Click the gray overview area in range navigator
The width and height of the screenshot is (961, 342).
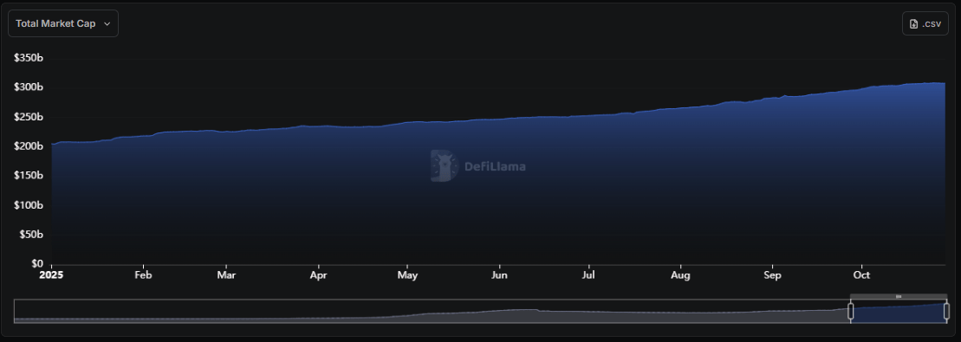(432, 311)
